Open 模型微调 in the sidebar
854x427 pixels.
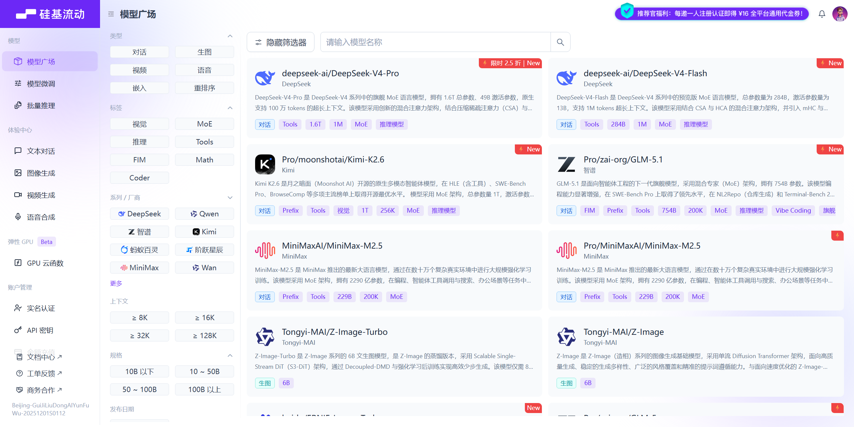pyautogui.click(x=50, y=84)
